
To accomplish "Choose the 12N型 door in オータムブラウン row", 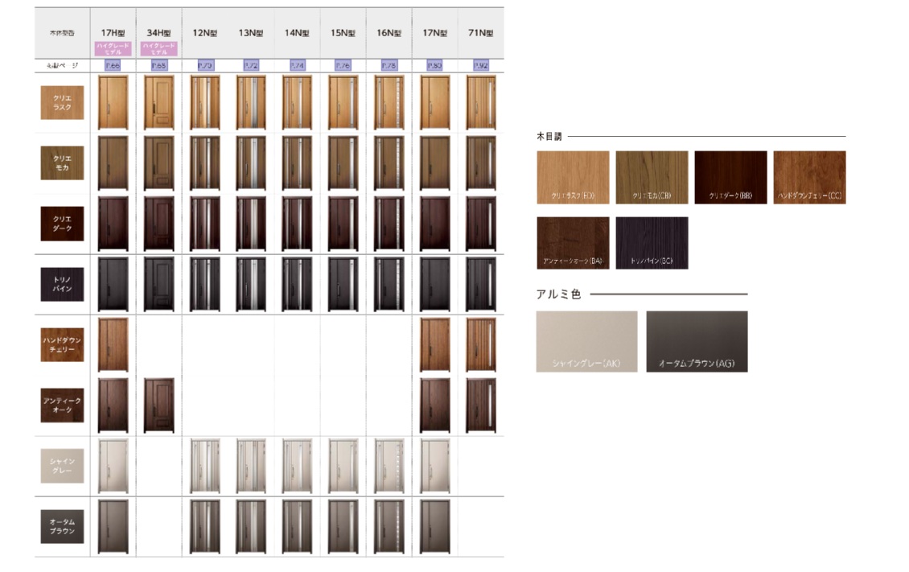I will (204, 527).
